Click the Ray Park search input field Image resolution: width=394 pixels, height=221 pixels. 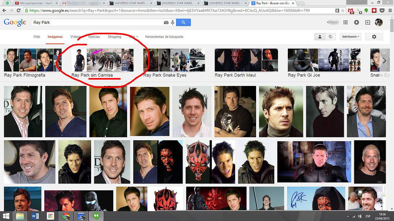(x=97, y=22)
